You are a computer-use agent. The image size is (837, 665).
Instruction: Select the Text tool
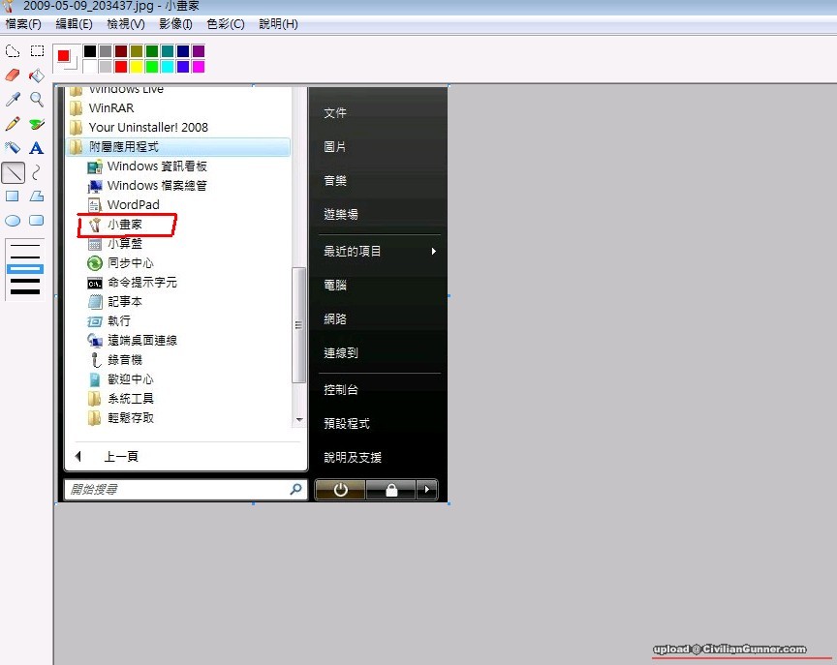[x=37, y=148]
